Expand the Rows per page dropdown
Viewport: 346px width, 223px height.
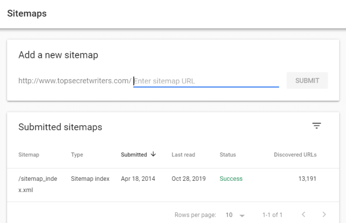pos(236,215)
